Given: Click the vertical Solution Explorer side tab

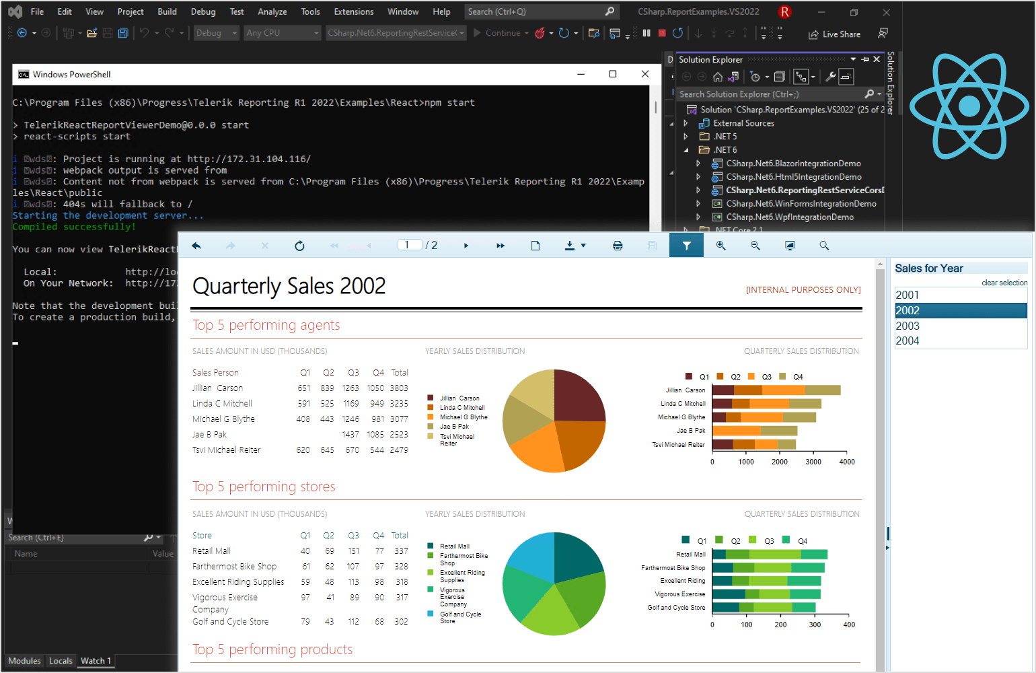Looking at the screenshot, I should click(891, 83).
